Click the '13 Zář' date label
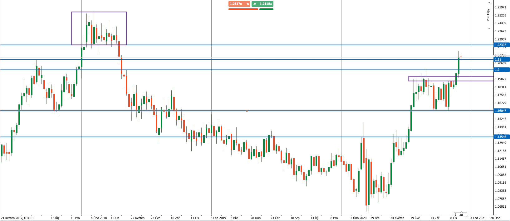This screenshot has width=510, height=221. [x=435, y=218]
